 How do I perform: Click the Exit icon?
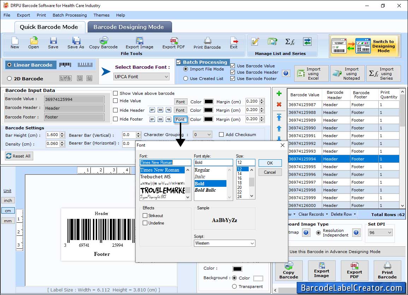[x=233, y=43]
